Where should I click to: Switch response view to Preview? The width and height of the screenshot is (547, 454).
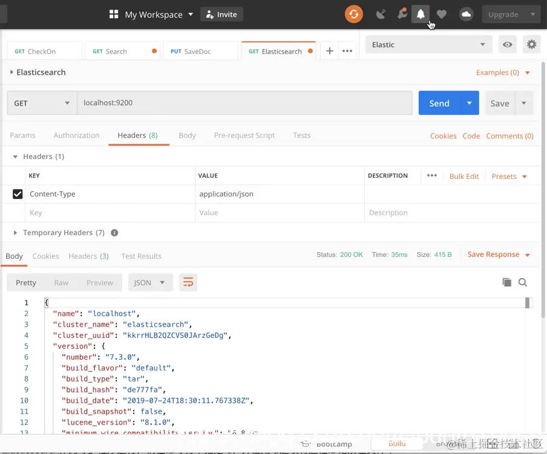pos(99,282)
